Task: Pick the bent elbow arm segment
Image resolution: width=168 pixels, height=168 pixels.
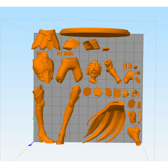Action: [128, 77]
